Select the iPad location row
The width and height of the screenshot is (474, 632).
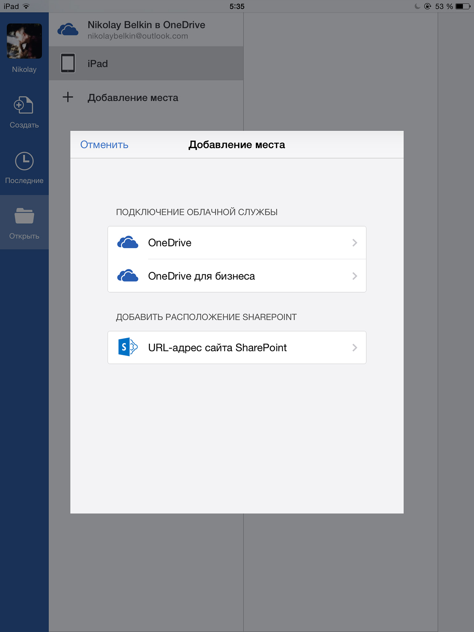pyautogui.click(x=146, y=63)
